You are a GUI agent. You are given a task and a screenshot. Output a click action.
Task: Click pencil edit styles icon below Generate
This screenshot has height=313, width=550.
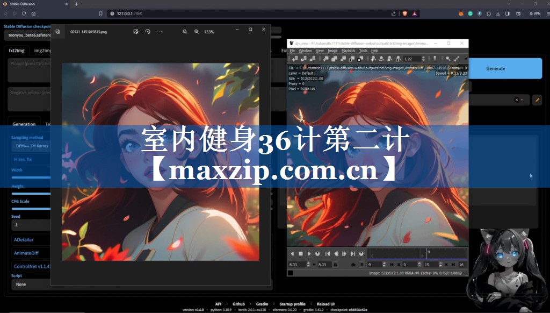(x=537, y=100)
